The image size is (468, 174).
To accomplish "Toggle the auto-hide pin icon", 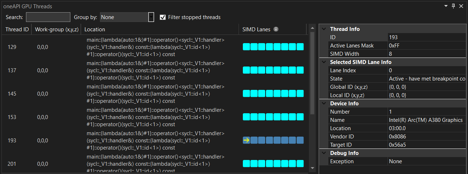I will [x=454, y=6].
